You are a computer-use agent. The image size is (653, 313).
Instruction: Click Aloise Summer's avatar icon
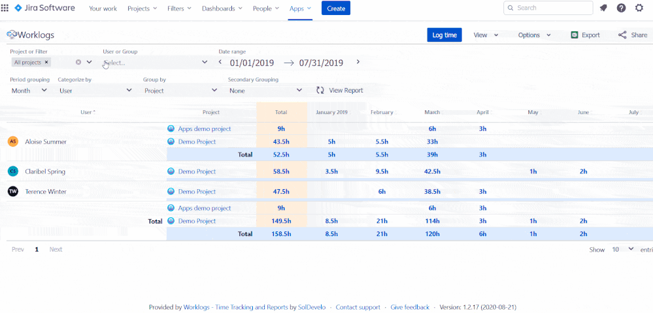(x=13, y=142)
